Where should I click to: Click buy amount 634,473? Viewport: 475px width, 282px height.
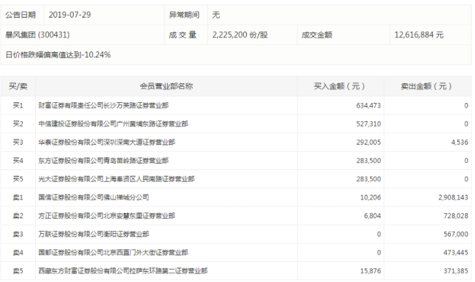pos(369,106)
